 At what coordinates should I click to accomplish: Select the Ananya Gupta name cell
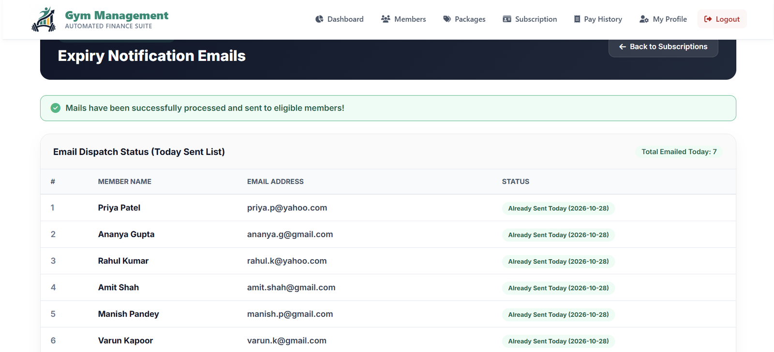tap(126, 234)
